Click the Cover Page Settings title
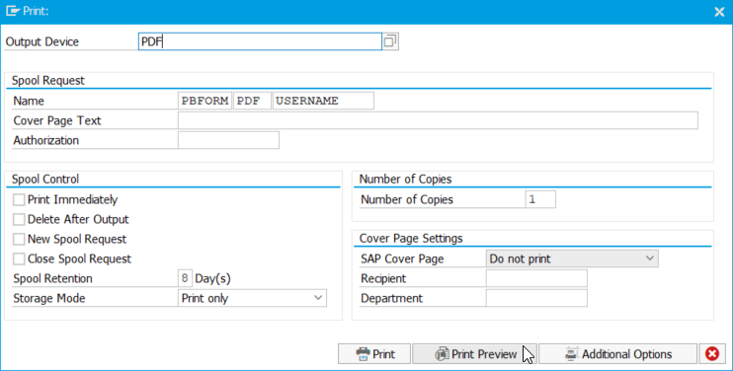This screenshot has width=733, height=371. click(x=411, y=239)
